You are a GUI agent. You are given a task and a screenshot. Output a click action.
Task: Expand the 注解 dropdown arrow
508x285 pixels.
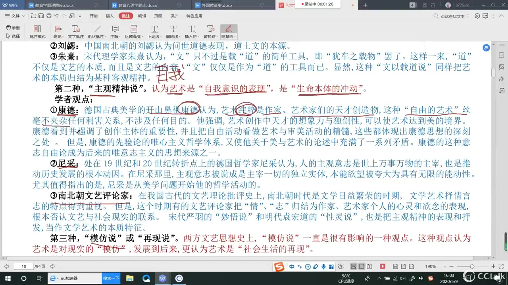[120, 36]
